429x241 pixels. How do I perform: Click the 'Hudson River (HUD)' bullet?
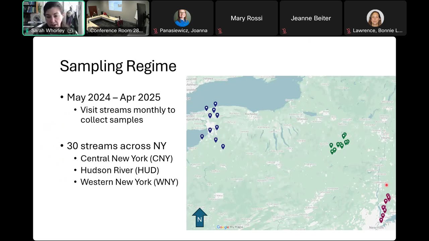(120, 170)
